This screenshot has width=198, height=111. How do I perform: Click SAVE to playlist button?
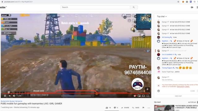click(x=136, y=108)
